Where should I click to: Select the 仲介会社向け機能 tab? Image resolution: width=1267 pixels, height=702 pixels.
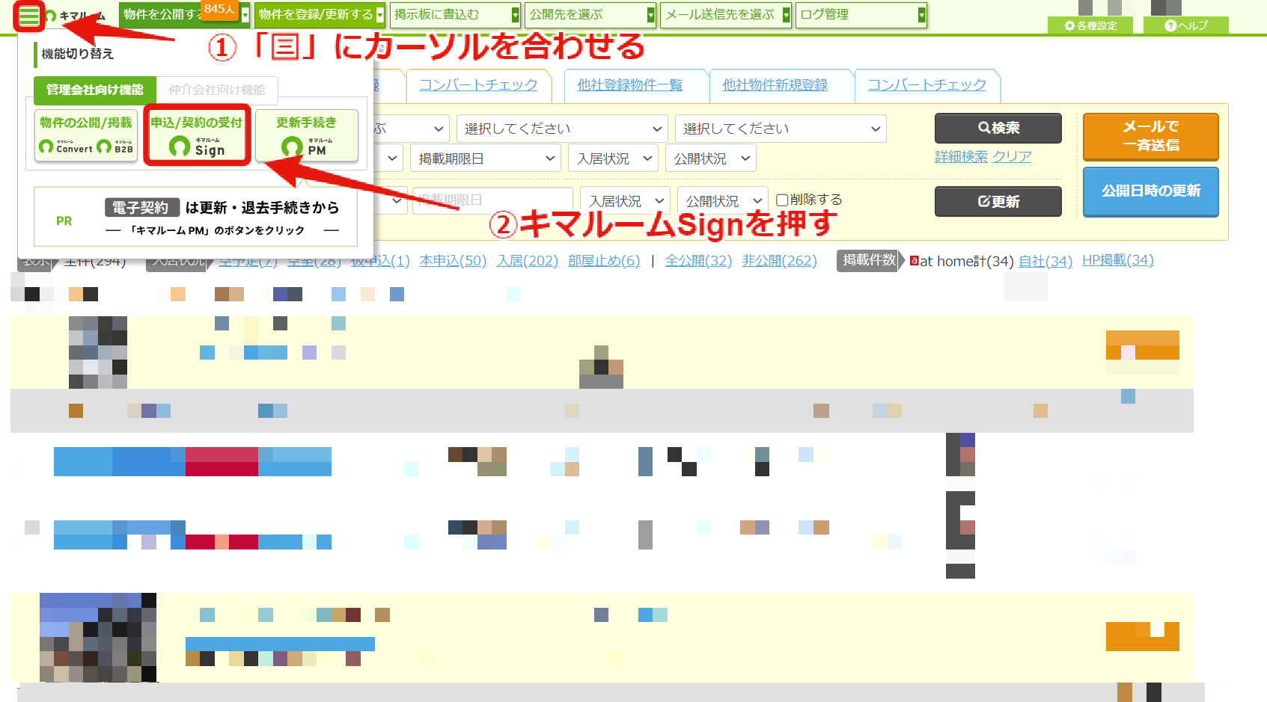(x=217, y=90)
